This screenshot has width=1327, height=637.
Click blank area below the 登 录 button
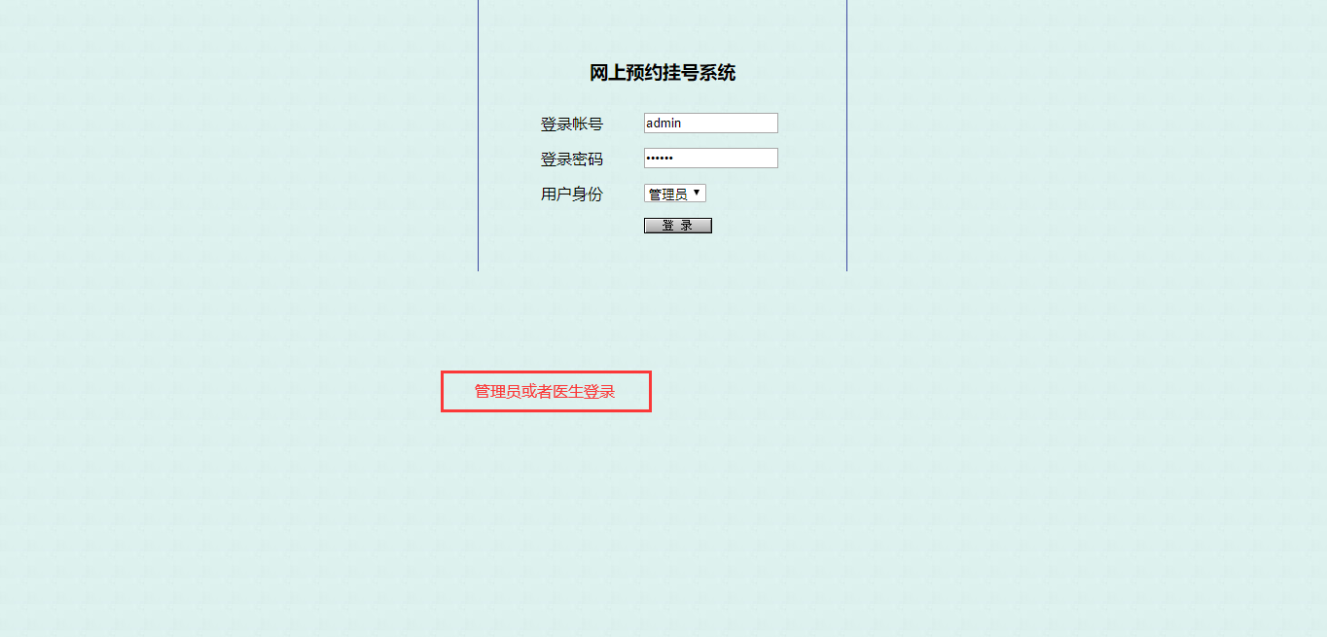(x=677, y=253)
